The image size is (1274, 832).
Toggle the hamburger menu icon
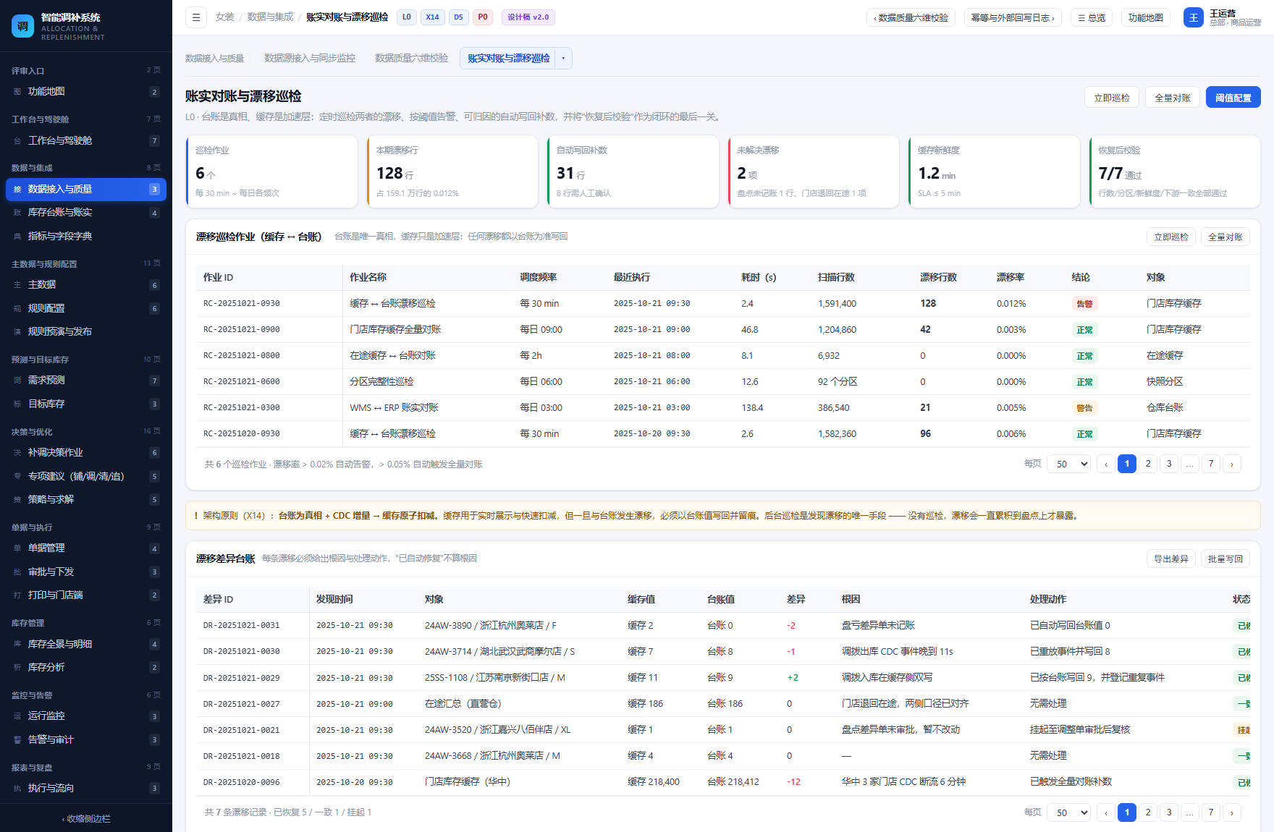[196, 17]
